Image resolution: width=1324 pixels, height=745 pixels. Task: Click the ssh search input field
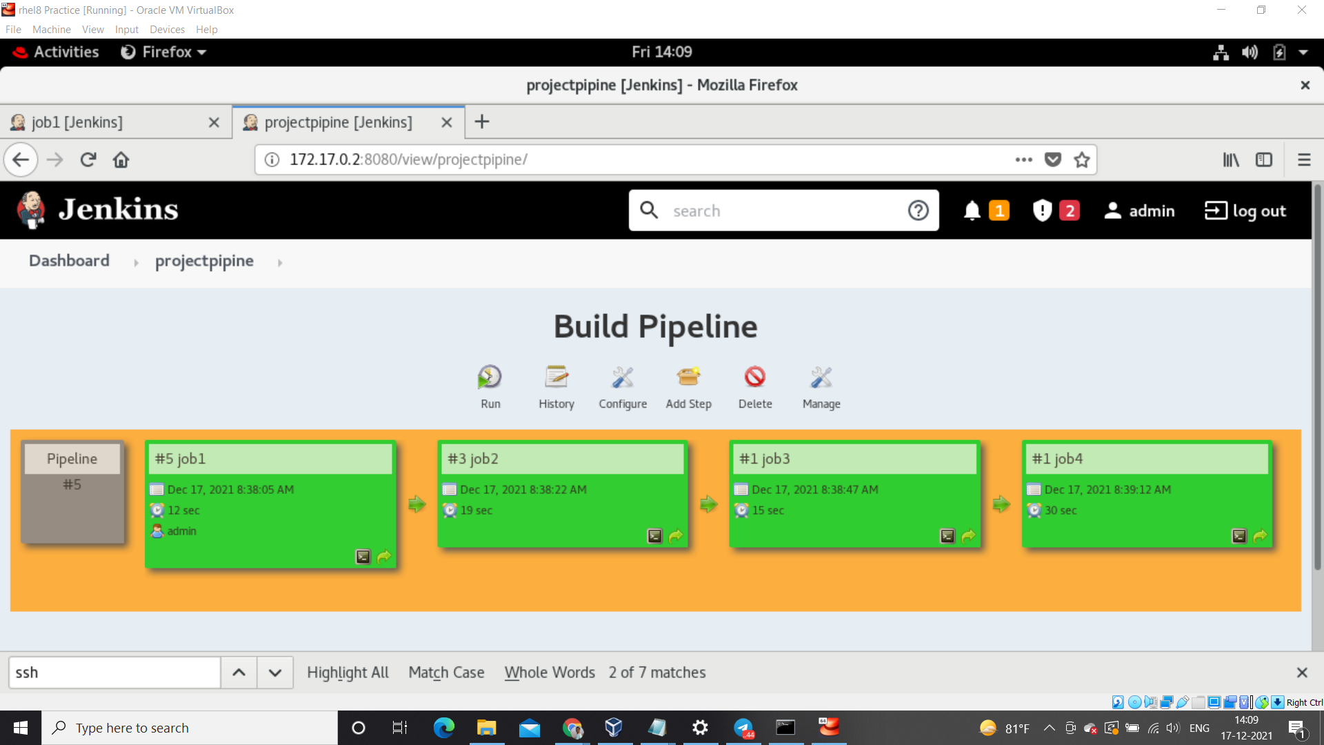click(114, 673)
